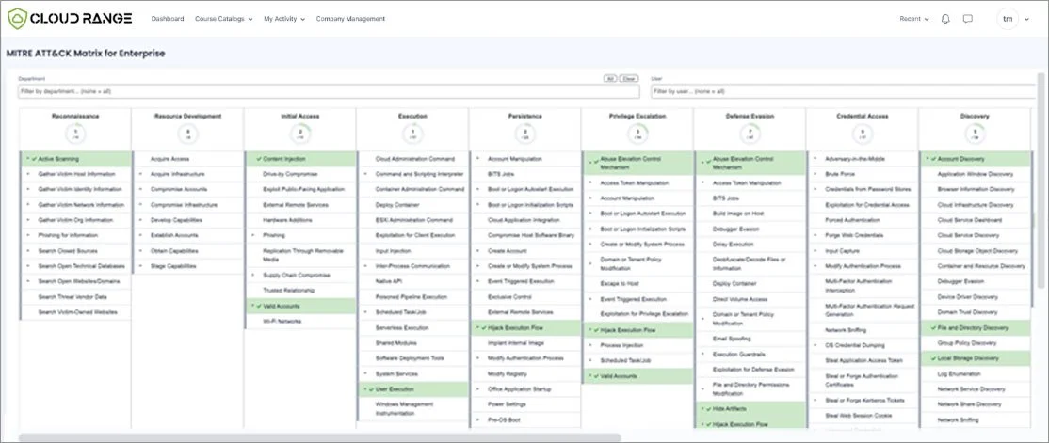Open Company Management
This screenshot has width=1049, height=443.
350,19
